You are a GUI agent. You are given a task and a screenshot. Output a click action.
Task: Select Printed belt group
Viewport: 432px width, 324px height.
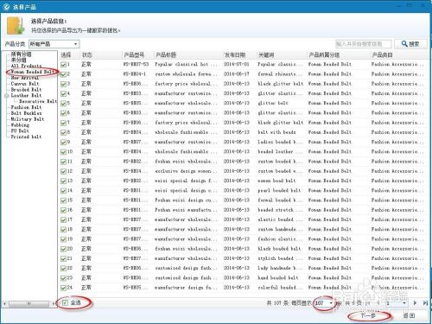coord(26,137)
